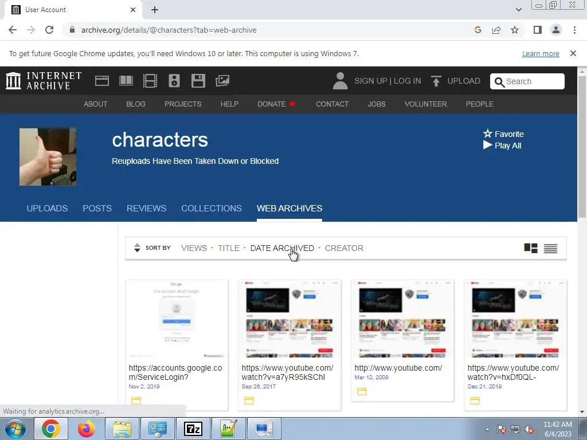Open the accounts.google.com ServiceLogin thumbnail

pos(177,319)
